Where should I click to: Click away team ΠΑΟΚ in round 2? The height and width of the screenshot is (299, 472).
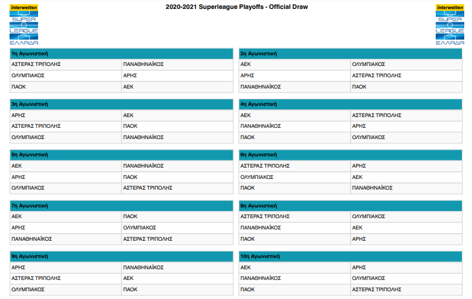click(359, 87)
